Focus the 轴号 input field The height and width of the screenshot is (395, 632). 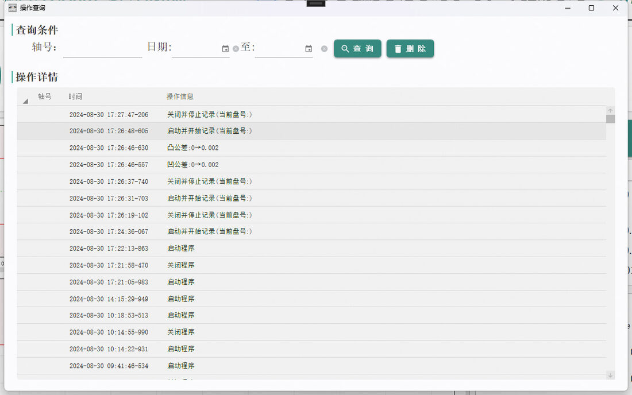103,49
